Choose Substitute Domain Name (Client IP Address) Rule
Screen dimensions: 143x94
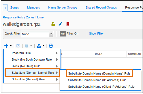click(x=101, y=87)
